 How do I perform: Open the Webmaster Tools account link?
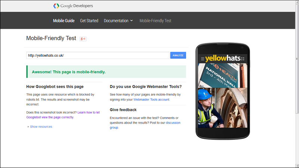point(151,100)
